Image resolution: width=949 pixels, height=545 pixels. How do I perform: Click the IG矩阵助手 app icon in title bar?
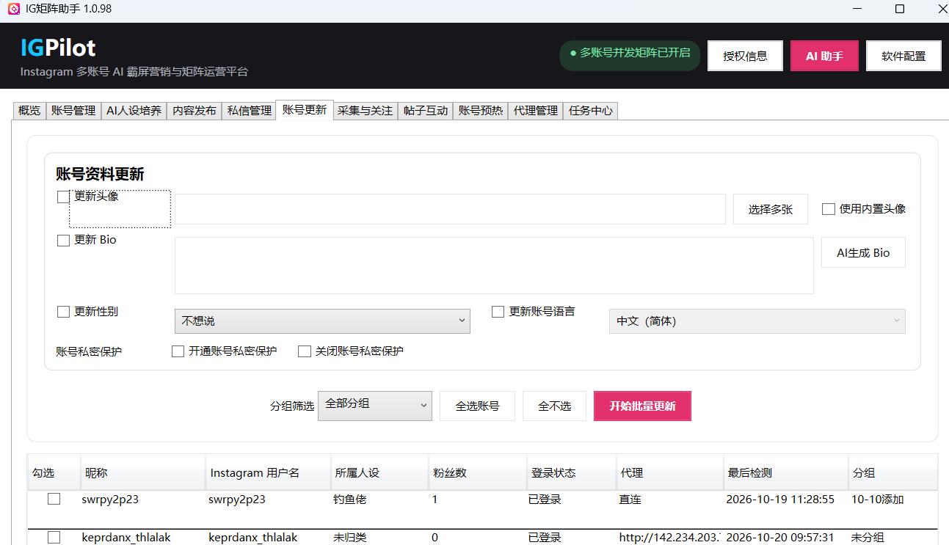click(x=13, y=9)
